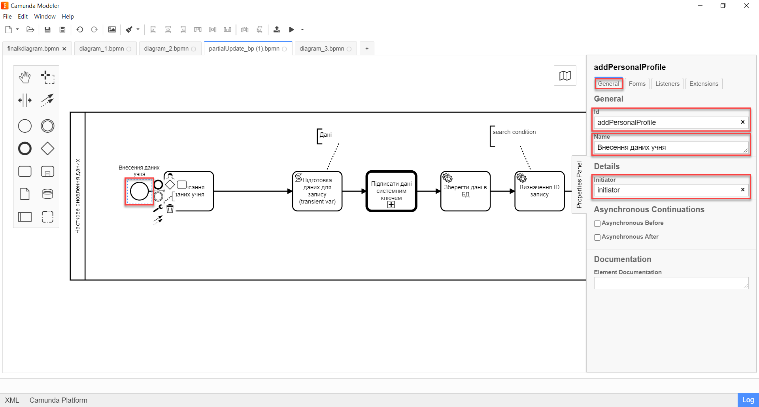Click the deploy diagram toolbar icon
The width and height of the screenshot is (759, 407).
pos(277,30)
